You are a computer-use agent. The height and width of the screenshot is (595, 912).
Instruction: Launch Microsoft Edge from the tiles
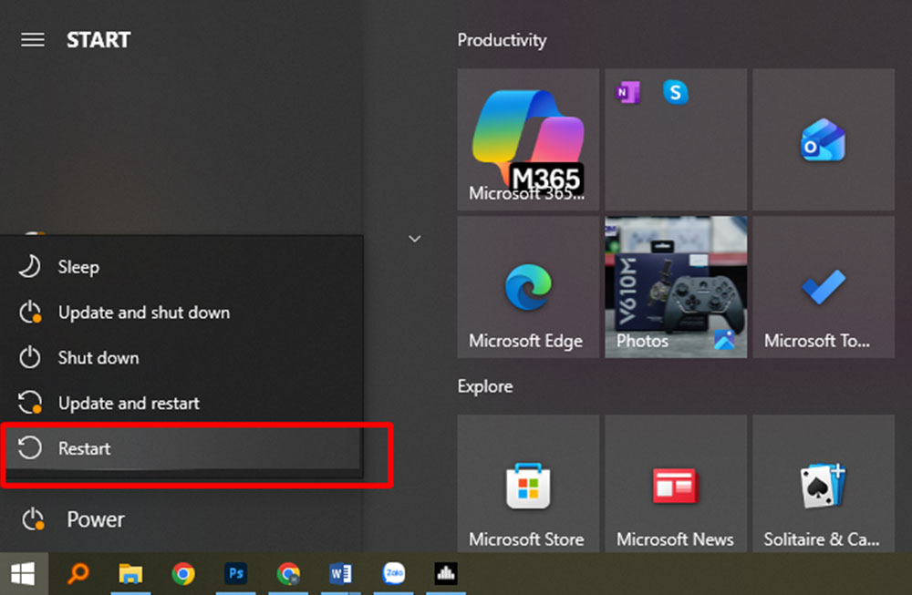click(x=528, y=287)
